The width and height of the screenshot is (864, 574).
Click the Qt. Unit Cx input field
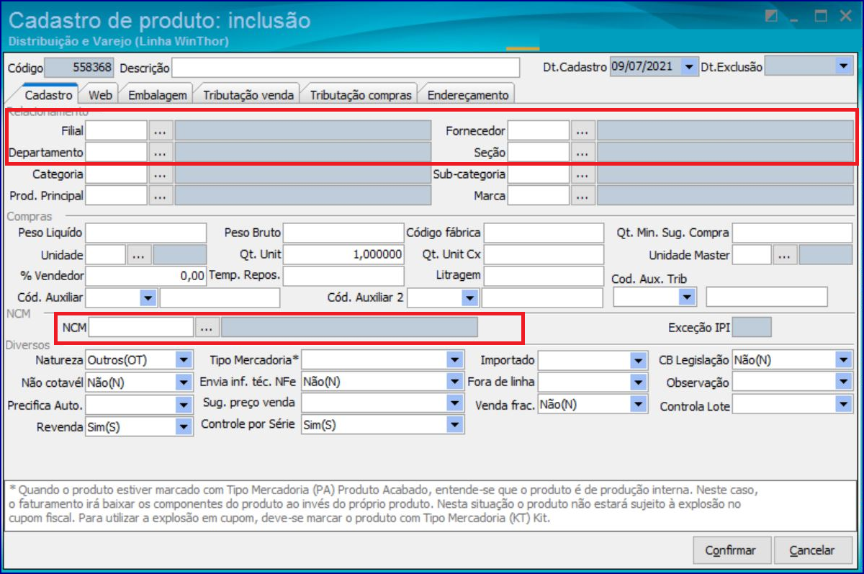(544, 255)
